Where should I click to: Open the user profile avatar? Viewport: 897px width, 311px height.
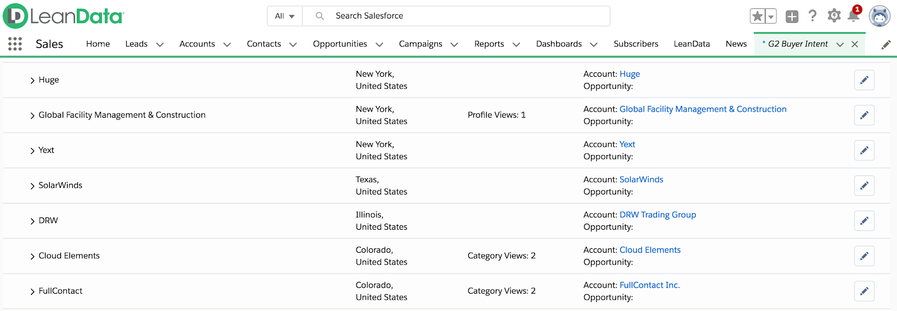click(x=880, y=16)
